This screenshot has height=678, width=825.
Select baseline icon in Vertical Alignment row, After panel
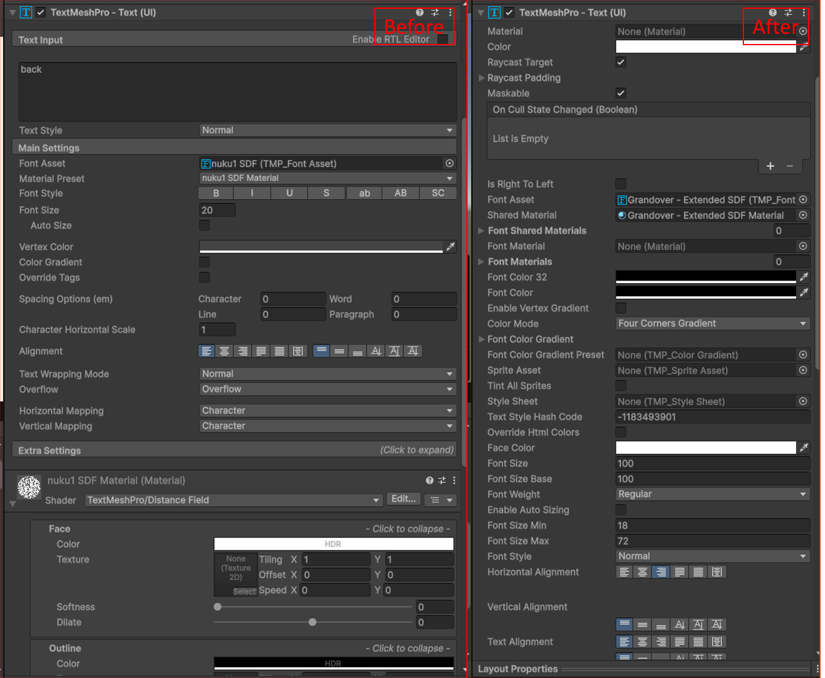[679, 625]
